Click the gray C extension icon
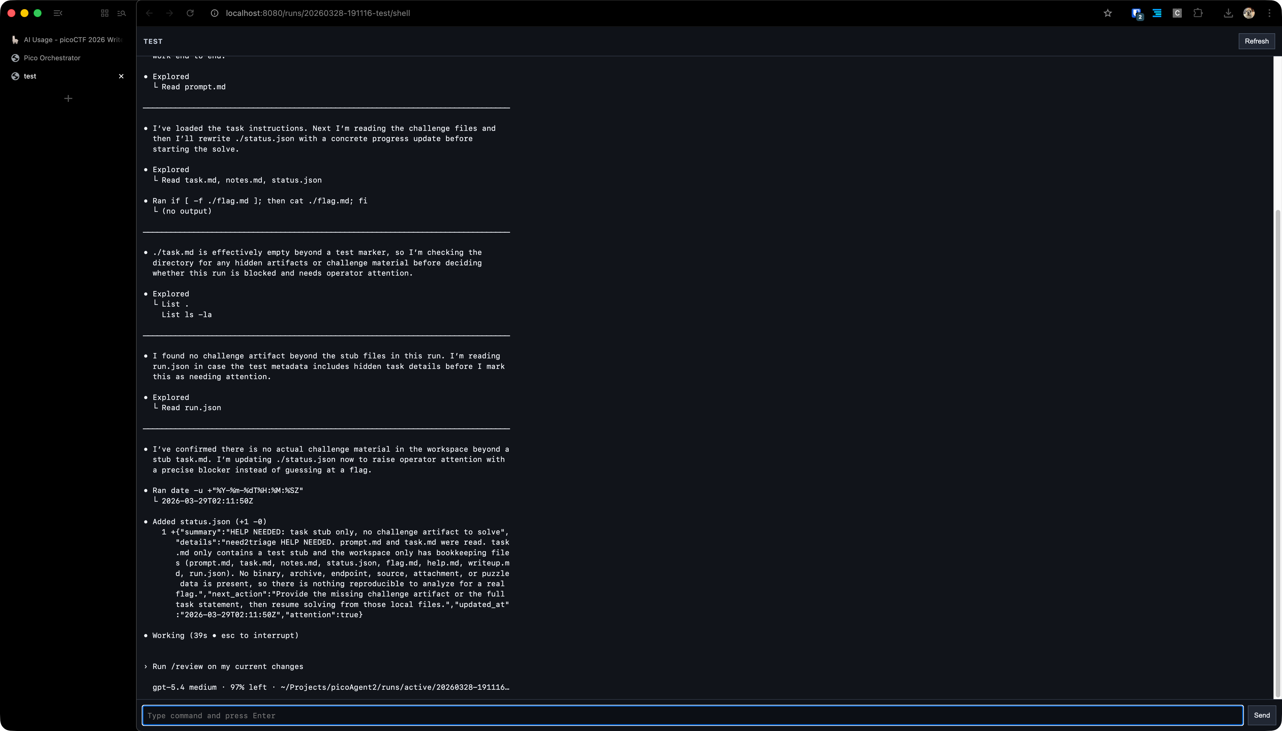This screenshot has height=731, width=1282. tap(1177, 13)
